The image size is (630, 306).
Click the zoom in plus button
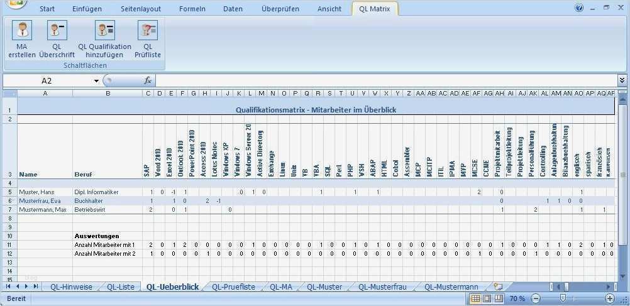click(610, 298)
